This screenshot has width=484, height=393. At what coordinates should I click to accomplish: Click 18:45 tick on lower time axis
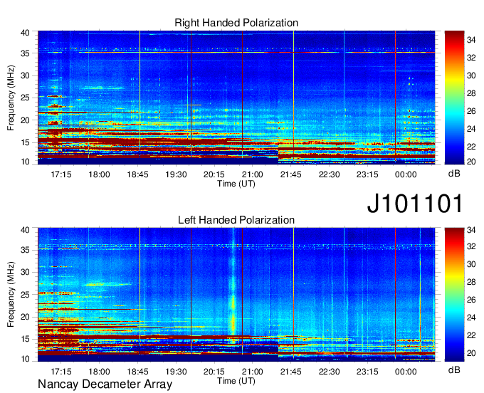pos(137,372)
